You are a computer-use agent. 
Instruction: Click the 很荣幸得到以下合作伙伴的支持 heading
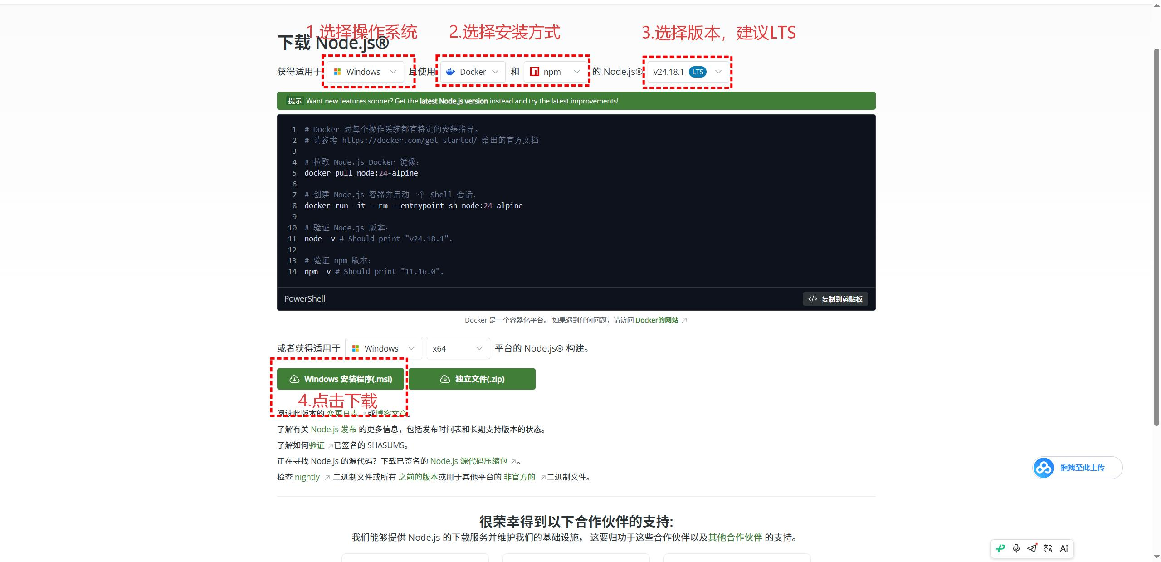click(576, 522)
